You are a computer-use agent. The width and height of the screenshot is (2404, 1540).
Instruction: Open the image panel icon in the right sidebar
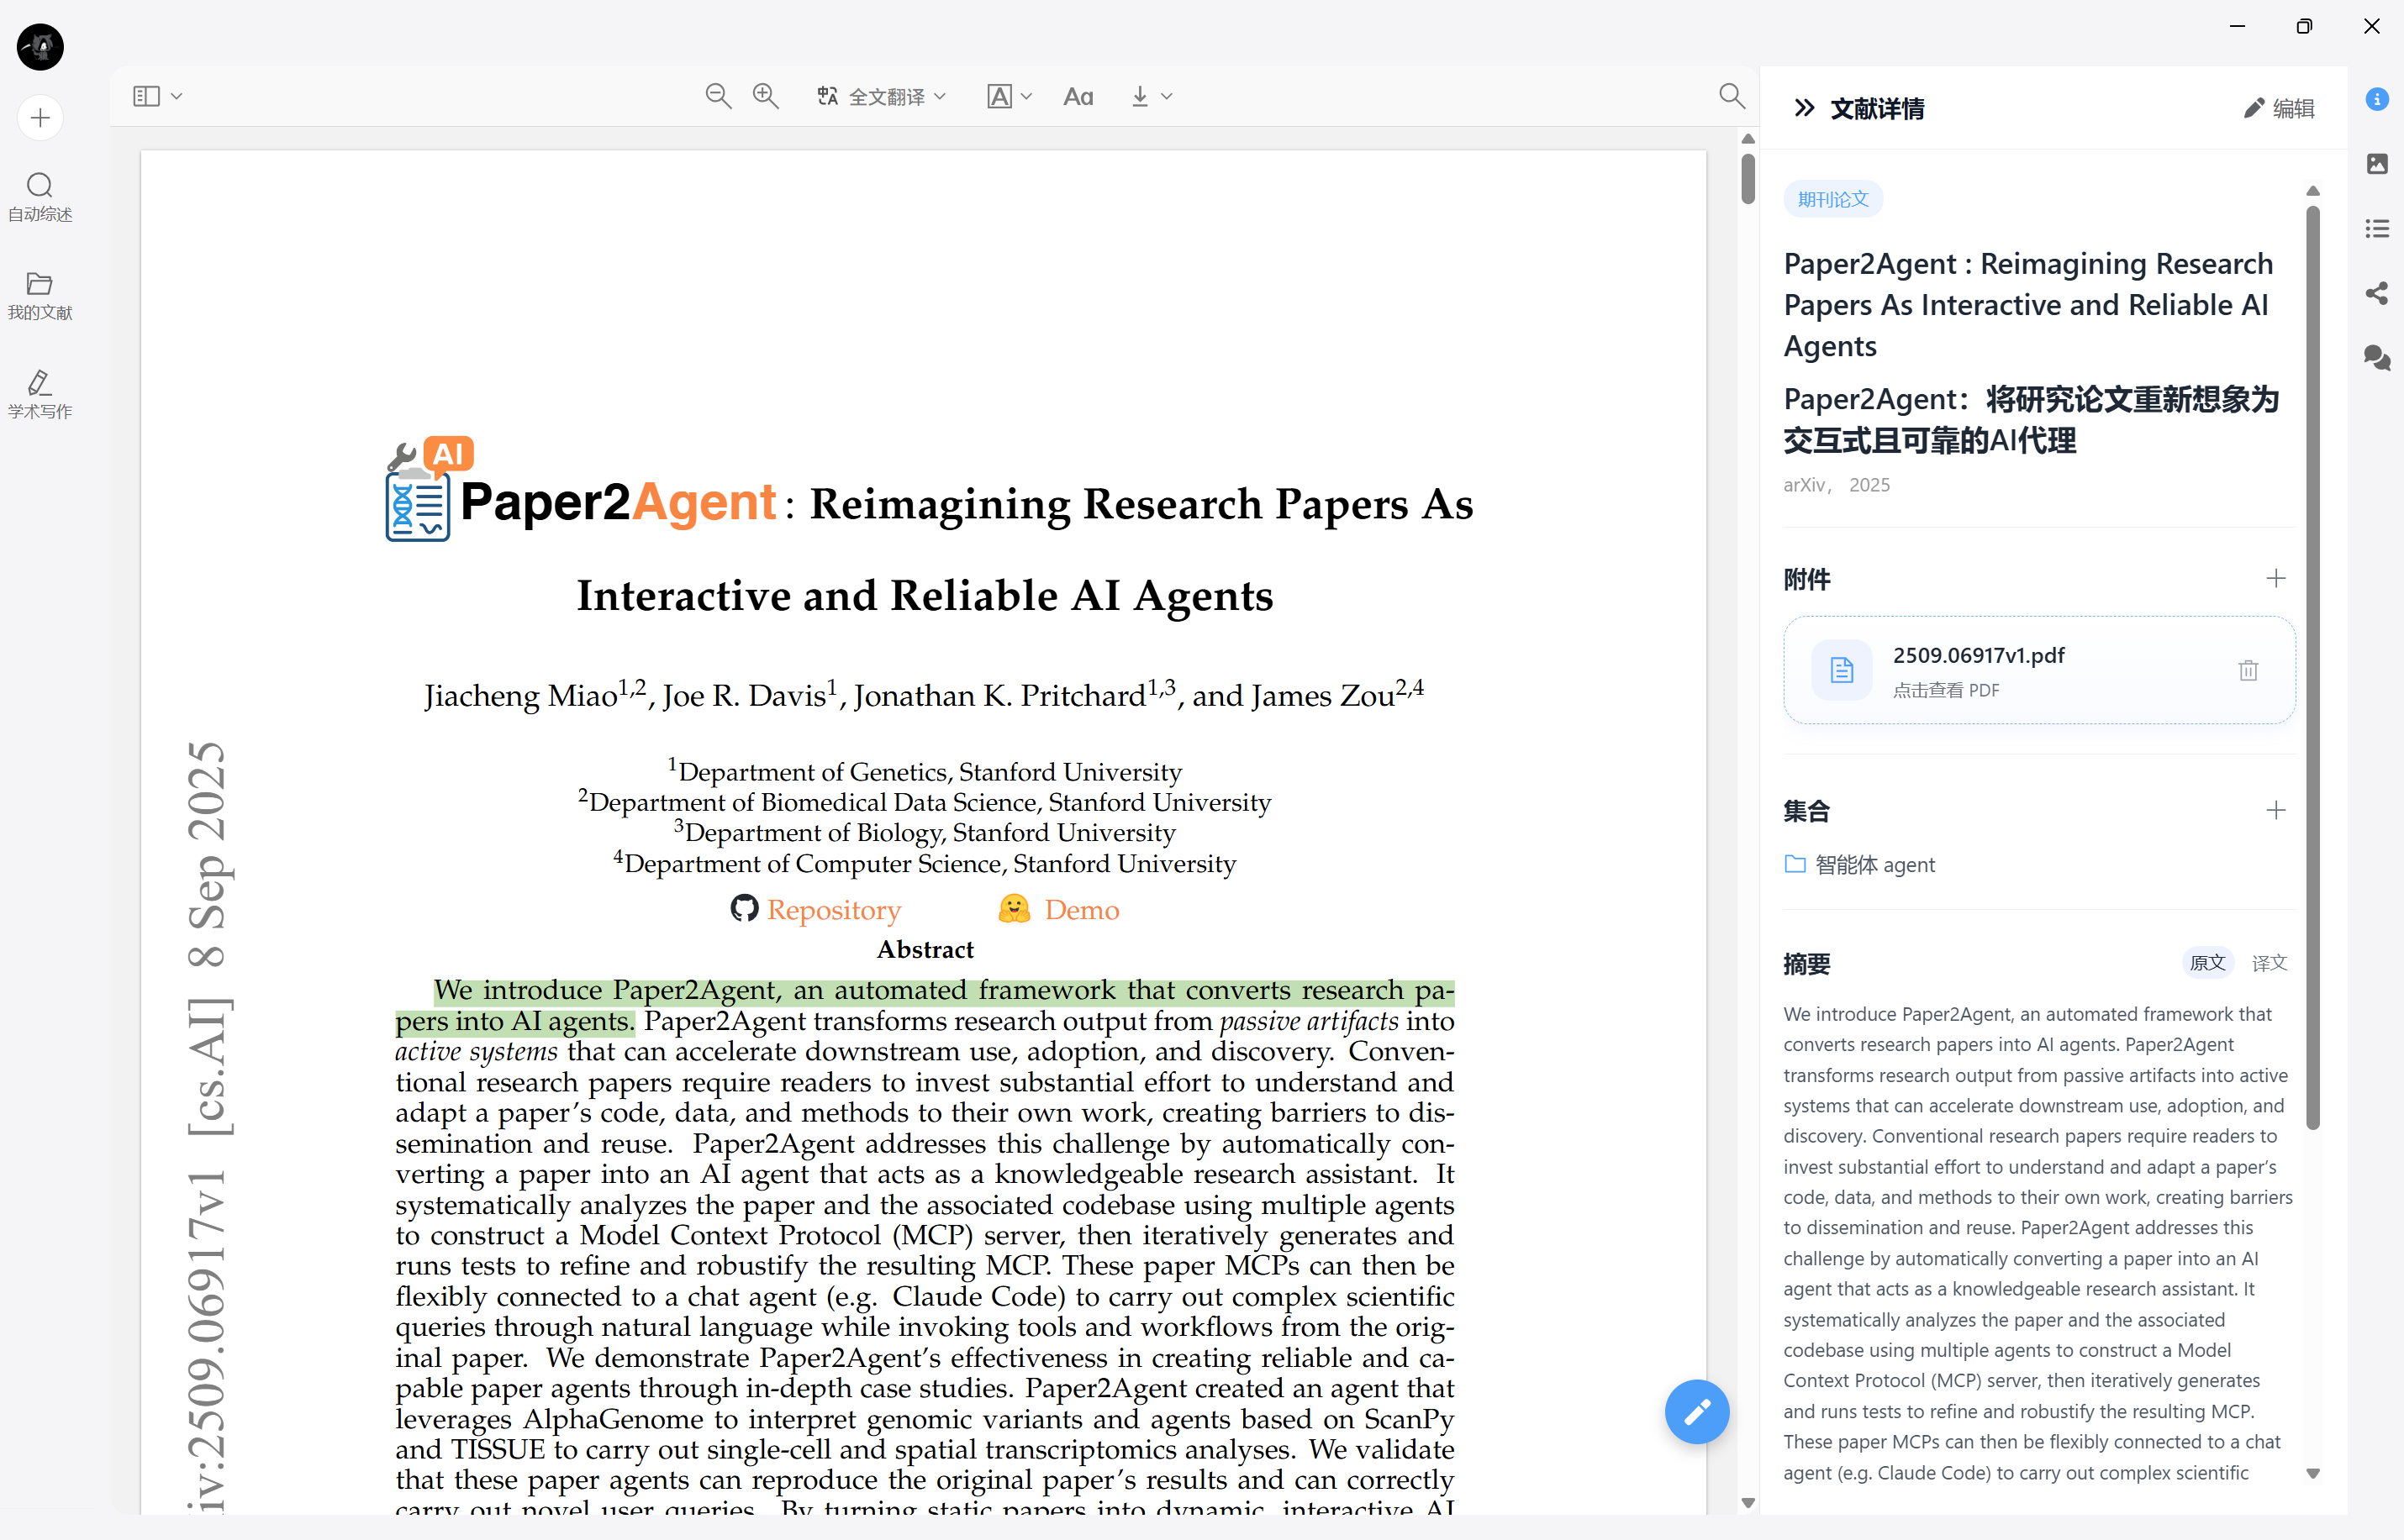pos(2377,163)
